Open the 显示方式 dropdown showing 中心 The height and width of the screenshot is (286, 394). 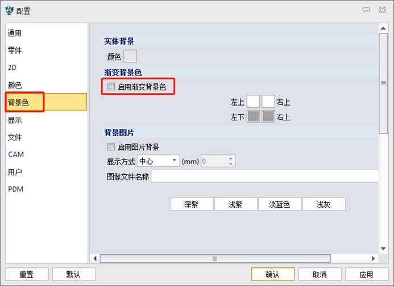pos(158,161)
